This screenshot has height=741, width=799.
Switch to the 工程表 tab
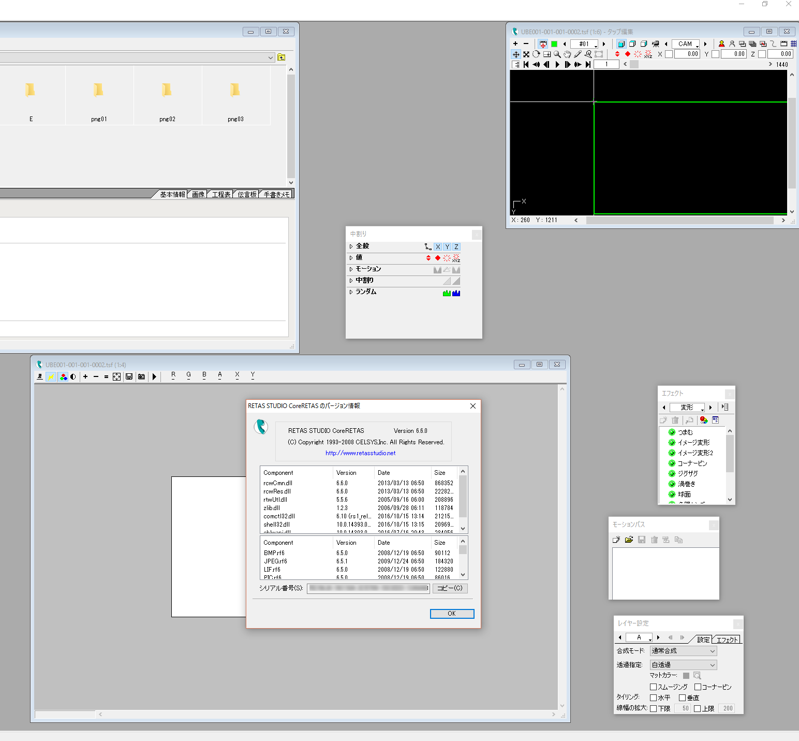point(221,195)
